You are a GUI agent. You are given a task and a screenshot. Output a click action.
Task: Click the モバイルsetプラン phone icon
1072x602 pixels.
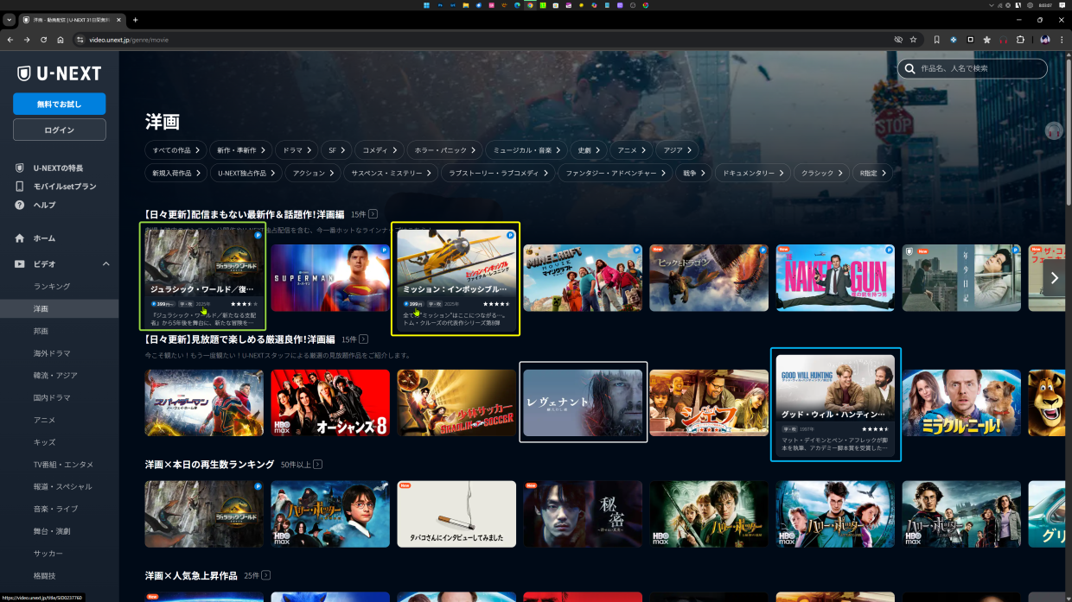tap(20, 187)
